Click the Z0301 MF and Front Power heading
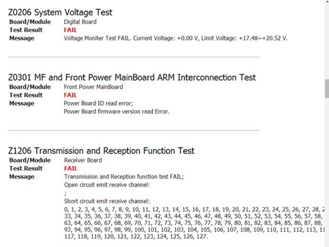This screenshot has width=329, height=247. (132, 77)
